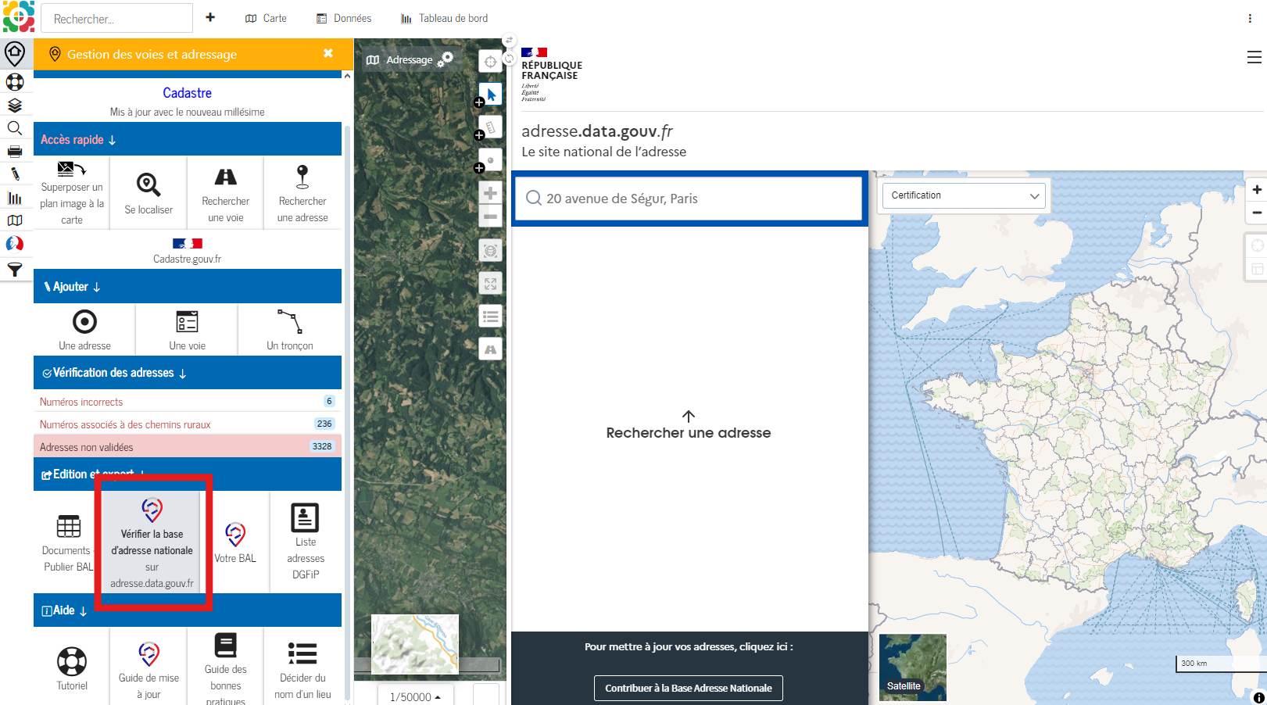This screenshot has width=1267, height=705.
Task: Add Une adresse point
Action: (84, 329)
